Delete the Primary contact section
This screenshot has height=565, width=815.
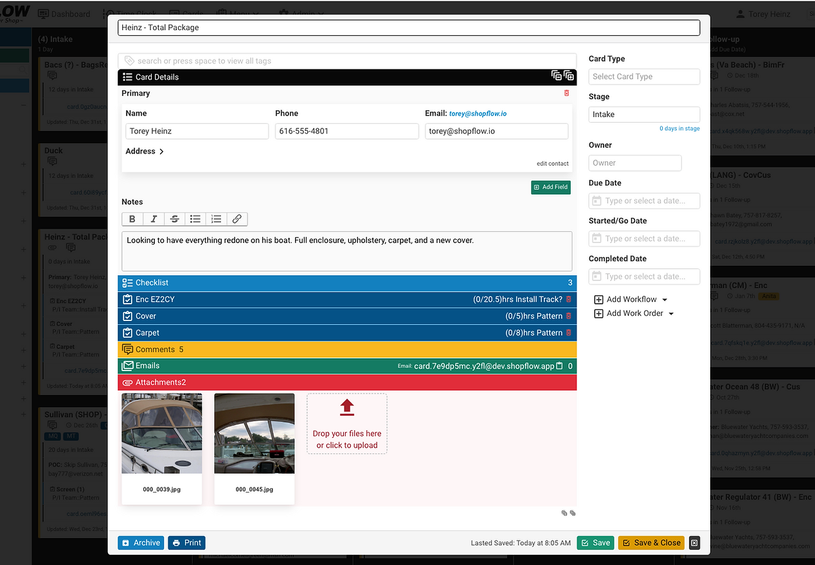point(566,94)
